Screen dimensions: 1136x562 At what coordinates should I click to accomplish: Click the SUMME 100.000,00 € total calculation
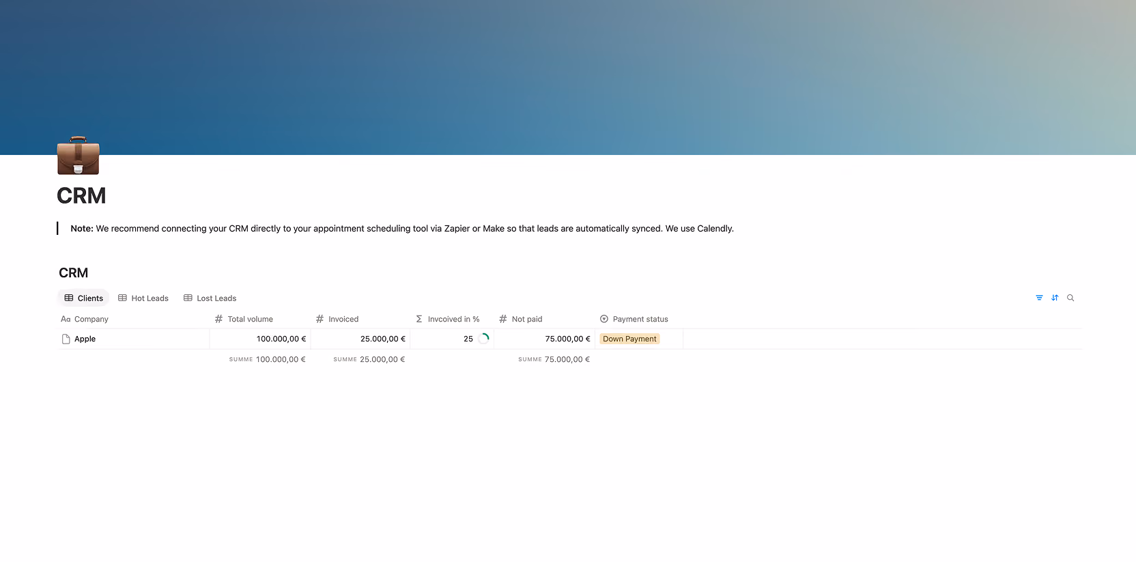click(267, 359)
